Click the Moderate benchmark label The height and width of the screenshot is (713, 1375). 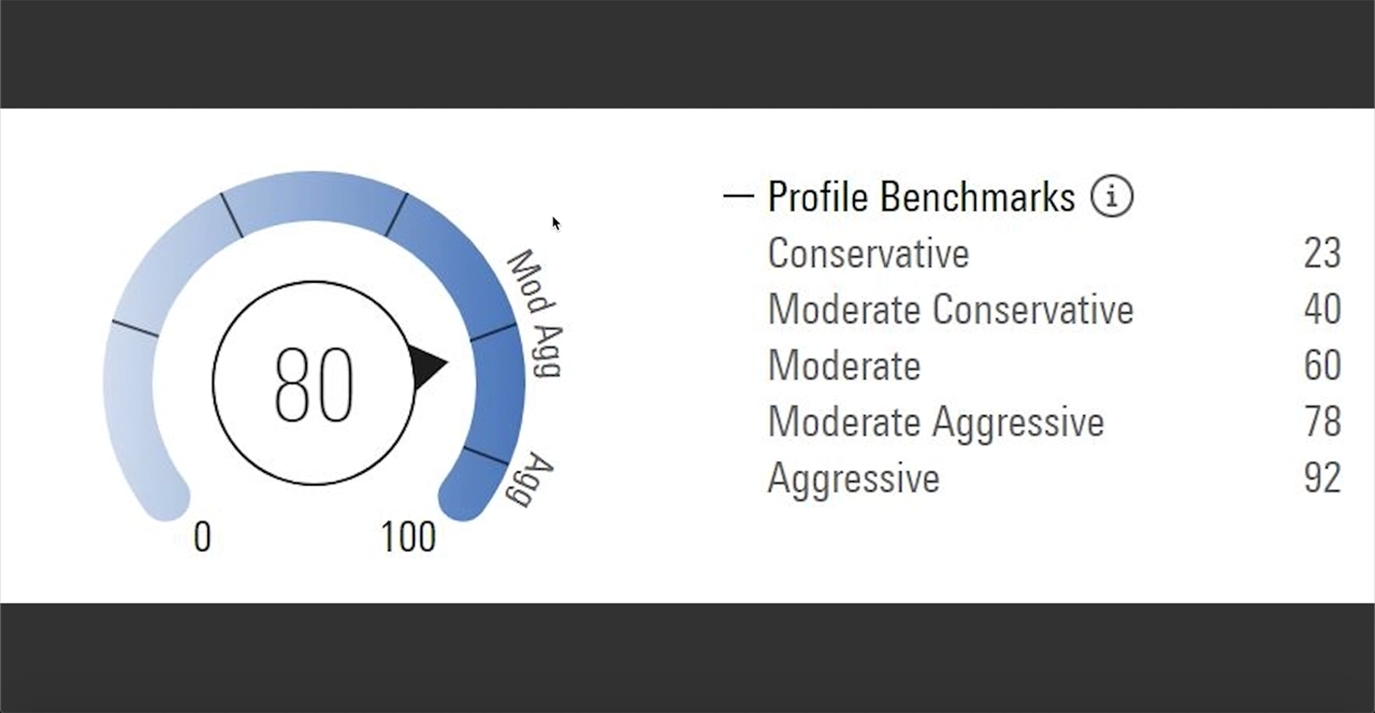[844, 366]
